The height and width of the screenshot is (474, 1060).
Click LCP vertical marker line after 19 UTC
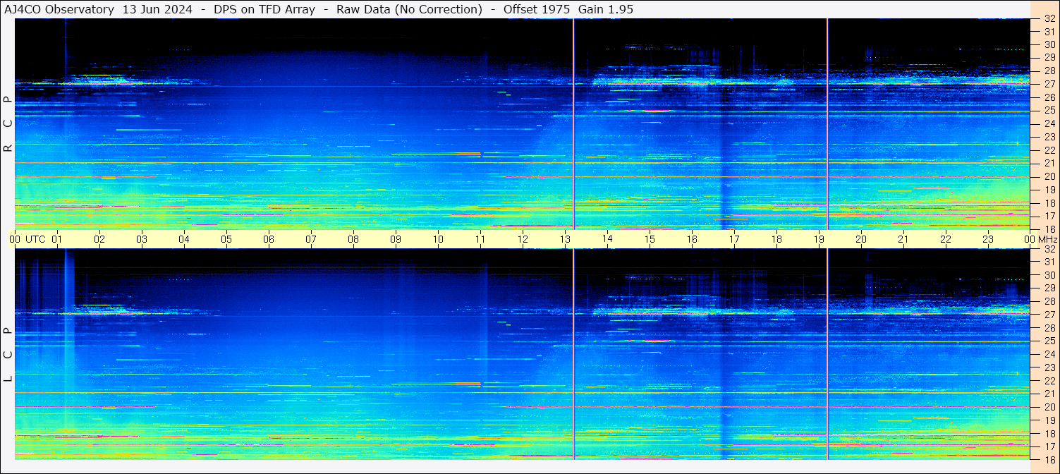[827, 354]
